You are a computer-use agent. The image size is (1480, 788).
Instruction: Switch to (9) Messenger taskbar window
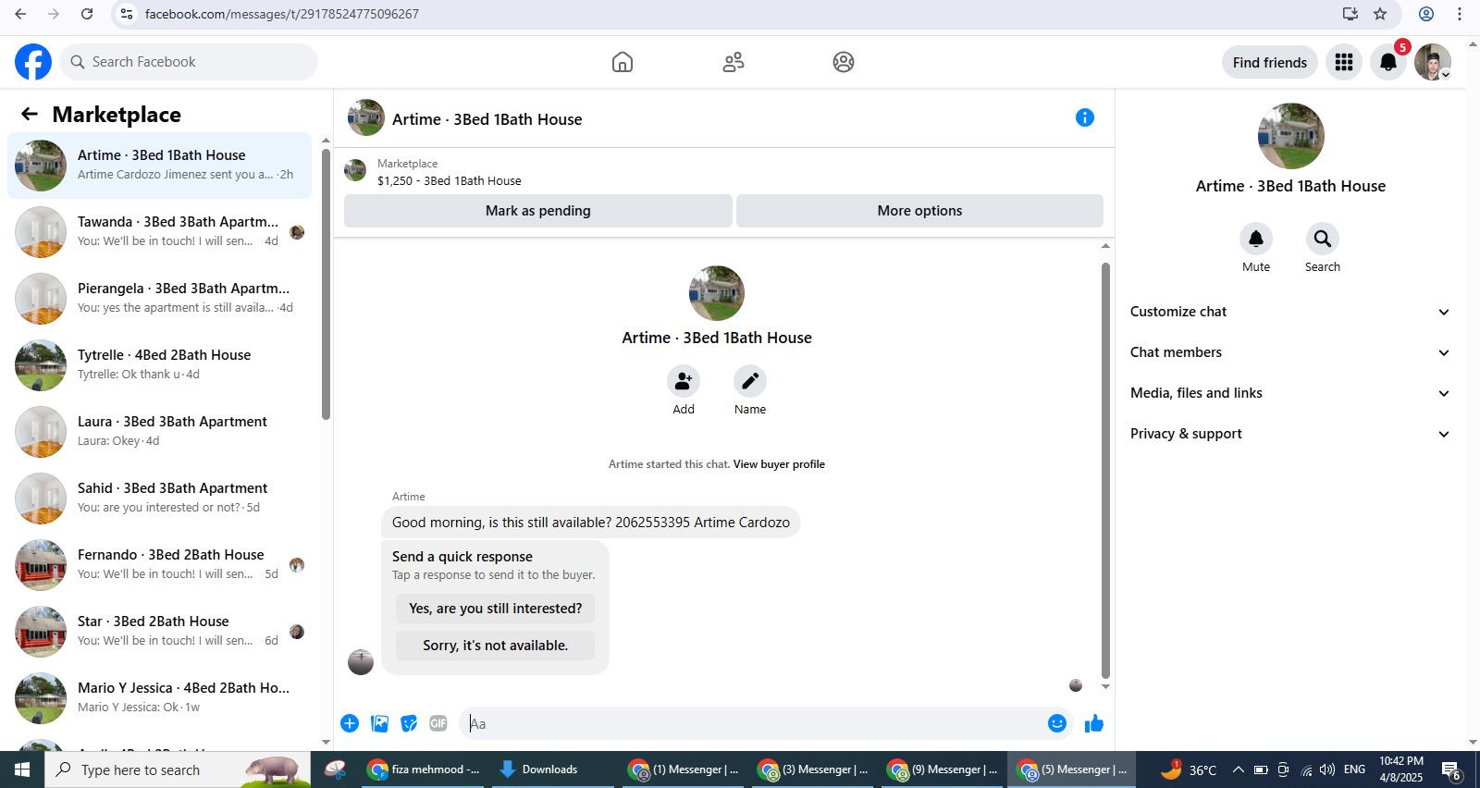[x=942, y=770]
